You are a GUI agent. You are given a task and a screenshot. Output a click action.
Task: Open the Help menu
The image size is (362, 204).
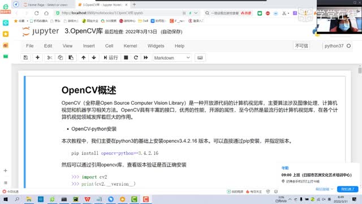(179, 46)
